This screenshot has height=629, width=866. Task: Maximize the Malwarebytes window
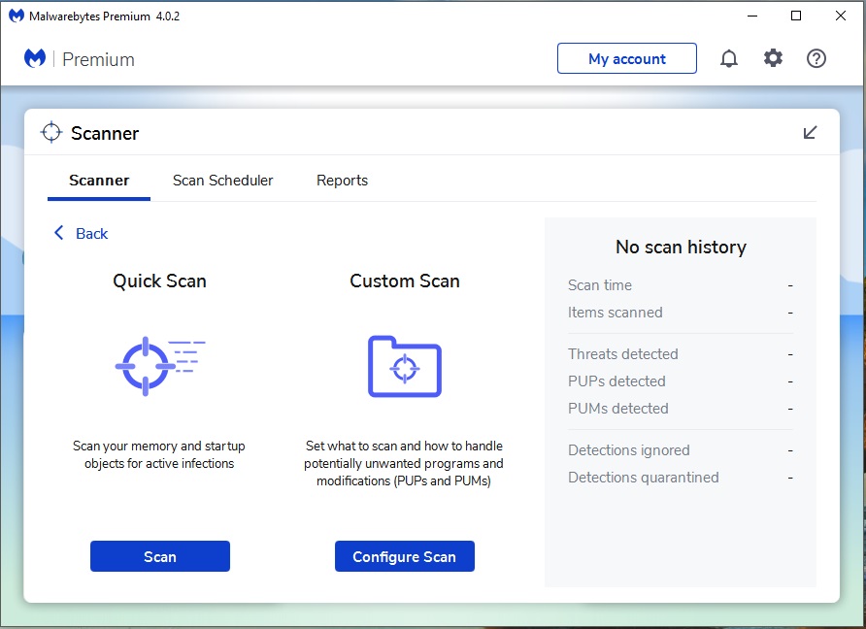click(796, 16)
